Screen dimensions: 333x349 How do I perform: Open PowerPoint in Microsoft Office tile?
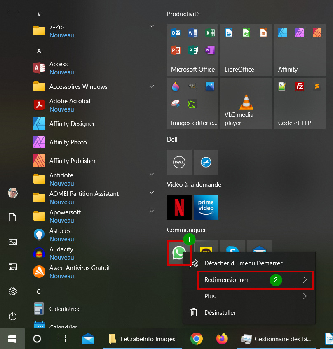tap(176, 50)
